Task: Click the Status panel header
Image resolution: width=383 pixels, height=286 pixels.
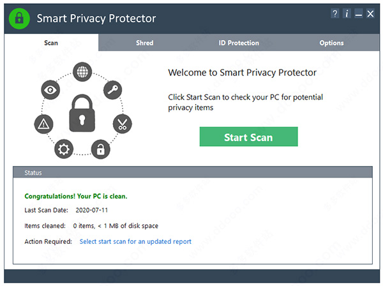Action: pos(191,172)
